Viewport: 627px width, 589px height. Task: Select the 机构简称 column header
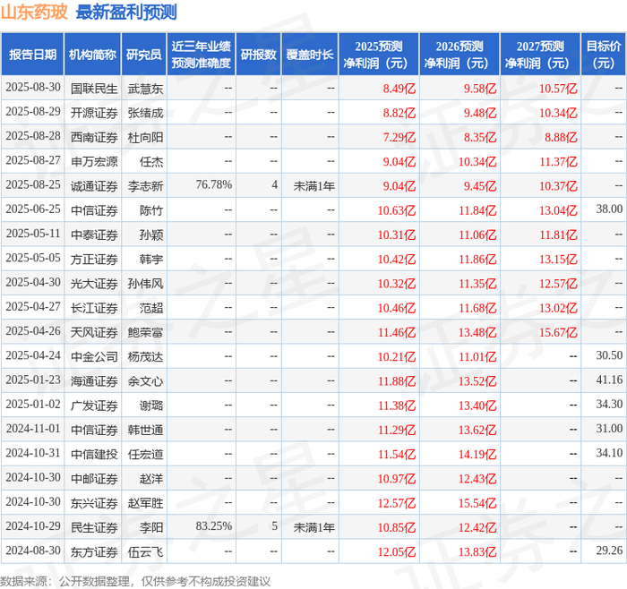point(92,55)
